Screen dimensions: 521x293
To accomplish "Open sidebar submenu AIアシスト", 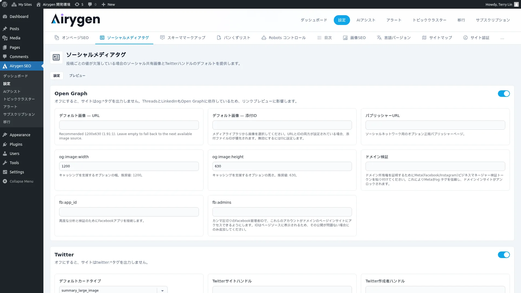I will 12,91.
